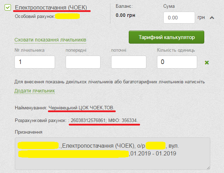
Task: Click the Кількість одиниць input field
Action: pos(177,62)
